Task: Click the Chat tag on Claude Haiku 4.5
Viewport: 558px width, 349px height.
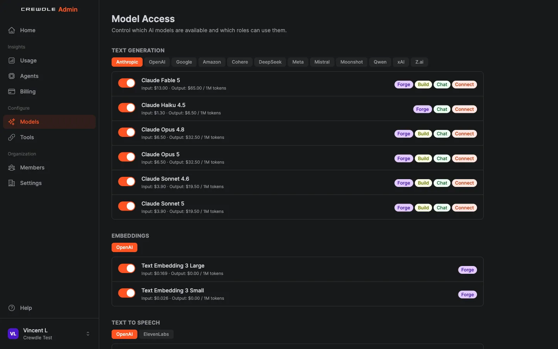Action: point(442,109)
